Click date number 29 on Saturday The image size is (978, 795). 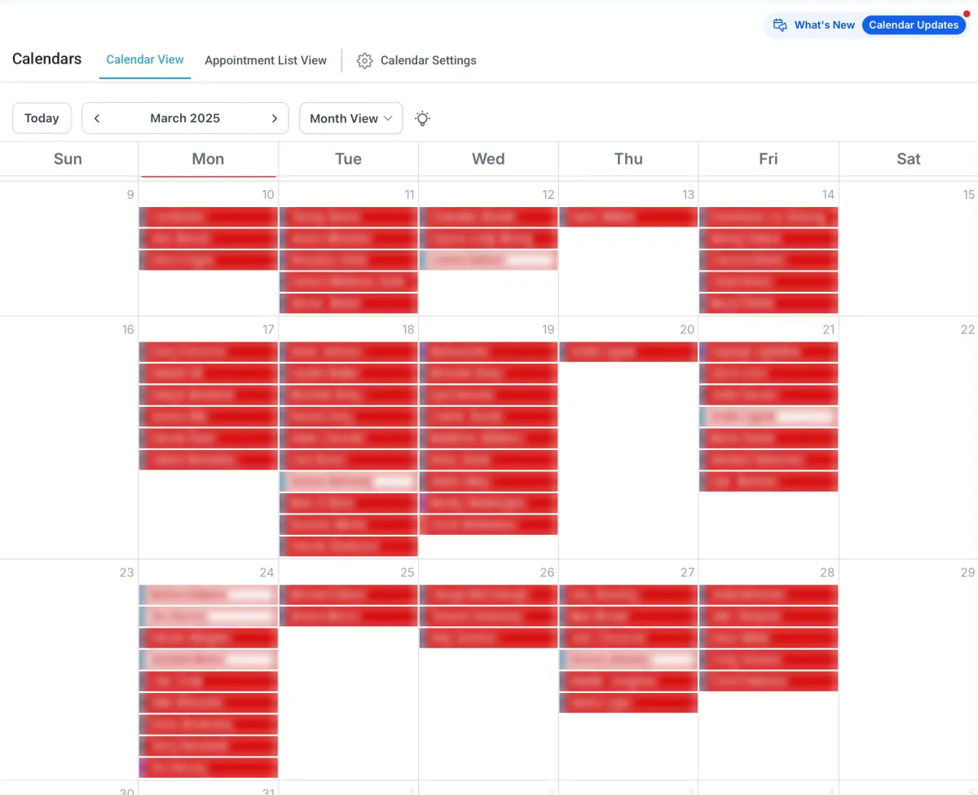tap(967, 572)
